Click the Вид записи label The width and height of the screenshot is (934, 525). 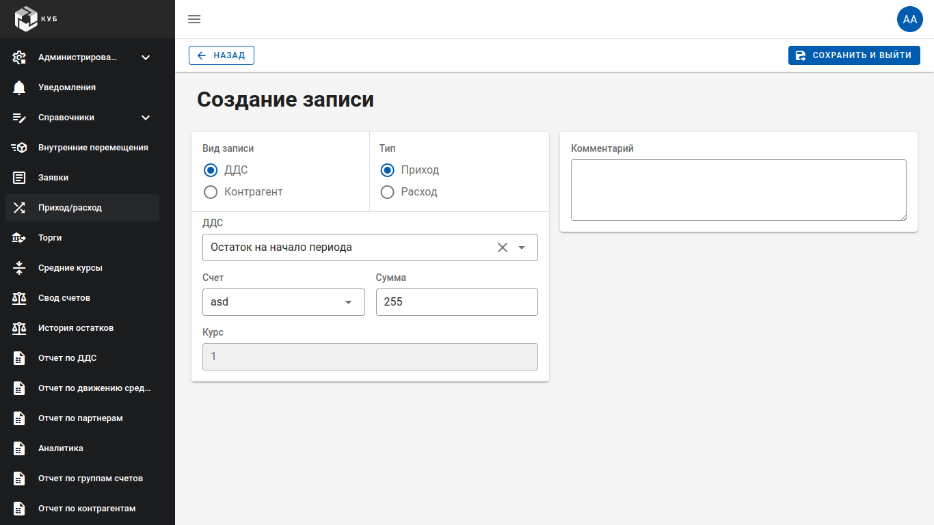[x=228, y=148]
